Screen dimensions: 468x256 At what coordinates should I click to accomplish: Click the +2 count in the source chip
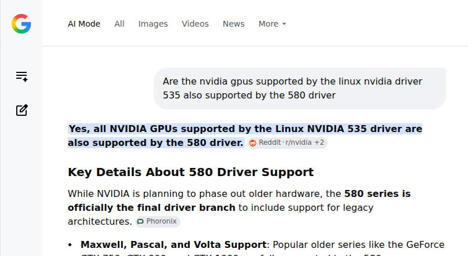click(x=319, y=142)
